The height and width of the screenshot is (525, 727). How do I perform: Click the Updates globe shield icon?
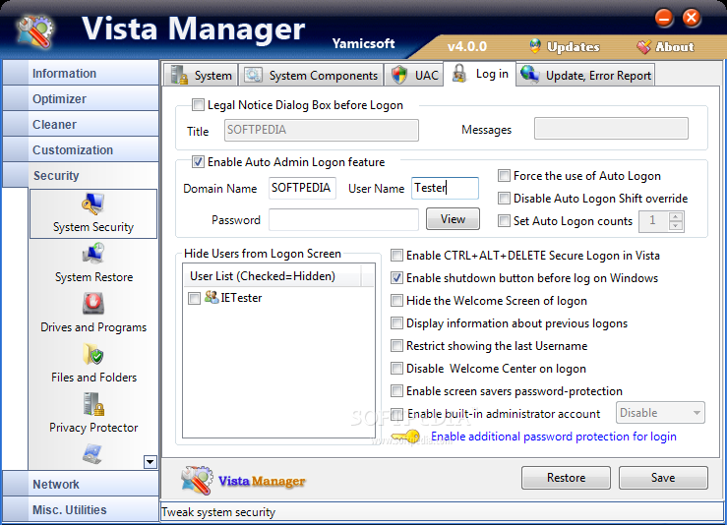tap(535, 46)
